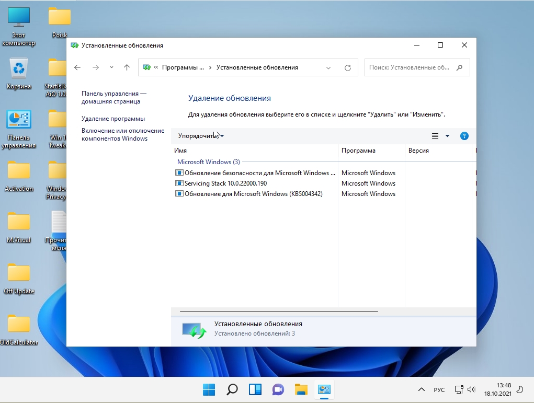This screenshot has width=534, height=403.
Task: Open taskbar Search magnifier
Action: [x=232, y=389]
